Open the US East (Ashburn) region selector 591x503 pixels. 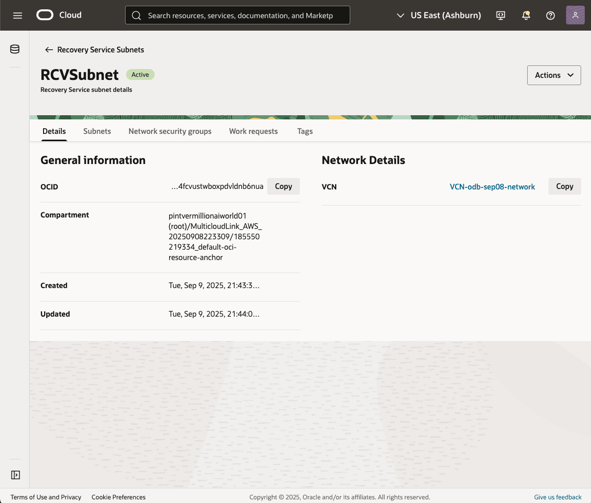(439, 15)
